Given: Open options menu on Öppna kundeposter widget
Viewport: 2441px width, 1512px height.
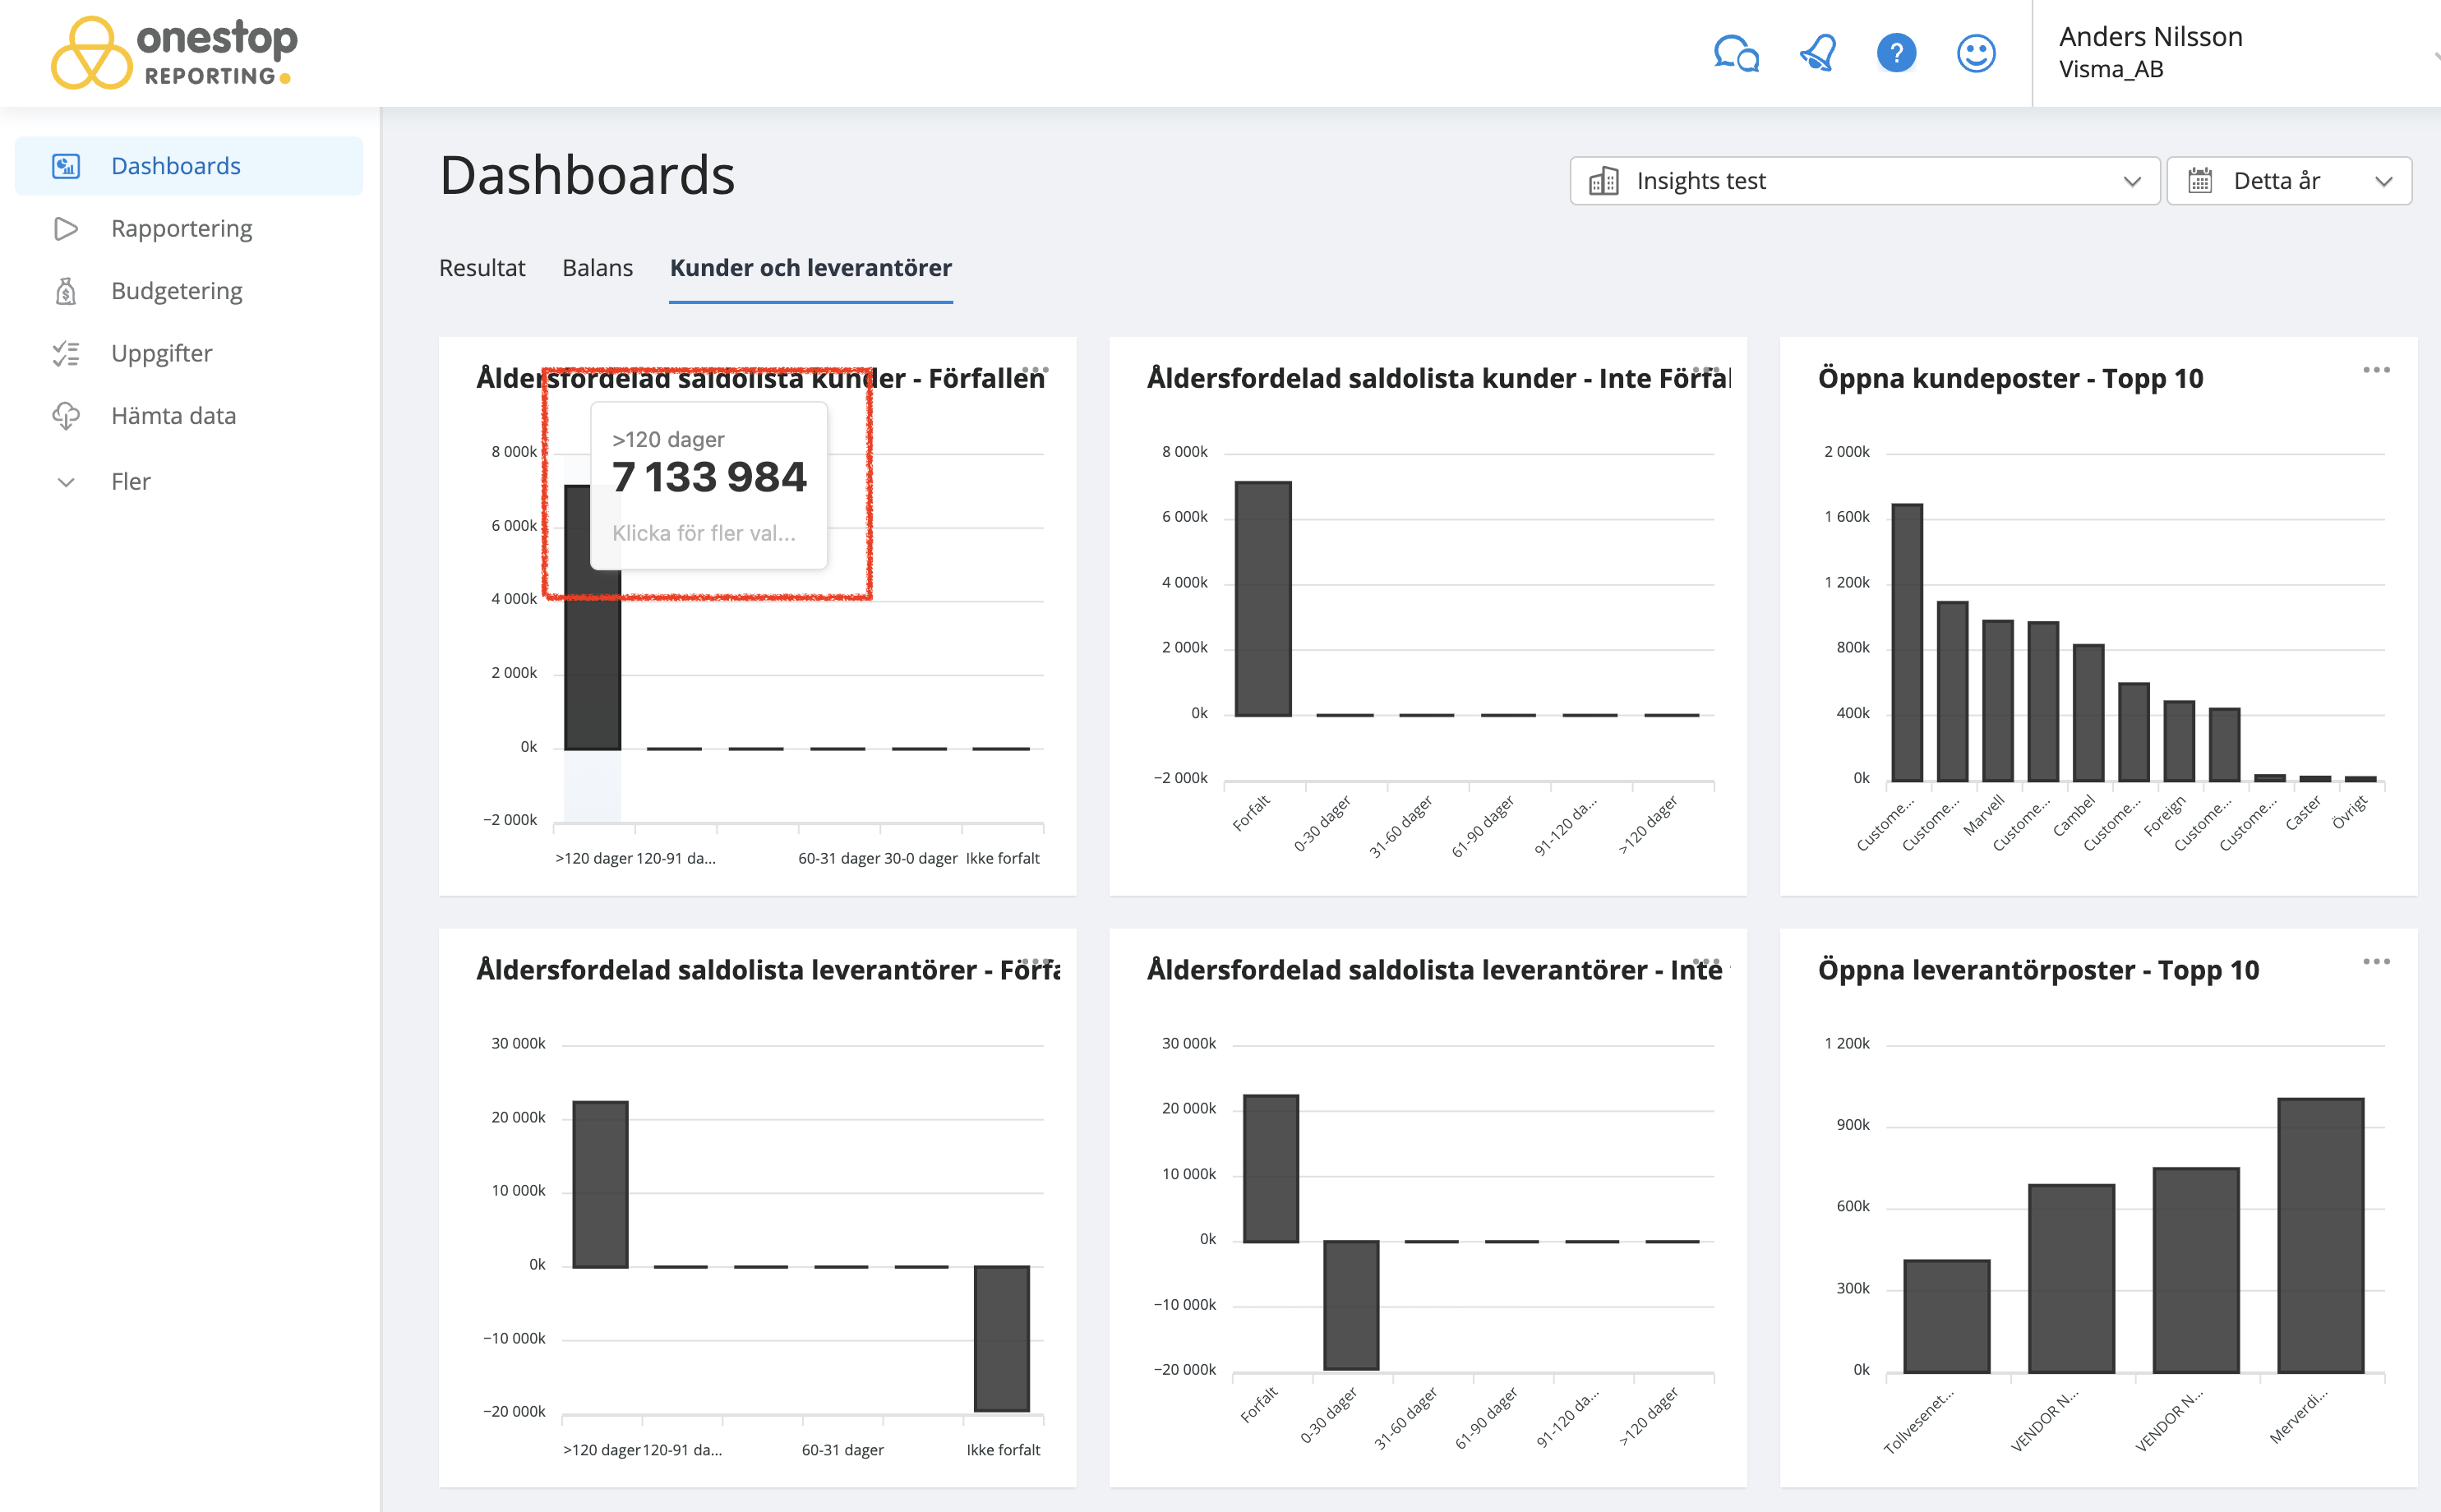Looking at the screenshot, I should coord(2377,369).
